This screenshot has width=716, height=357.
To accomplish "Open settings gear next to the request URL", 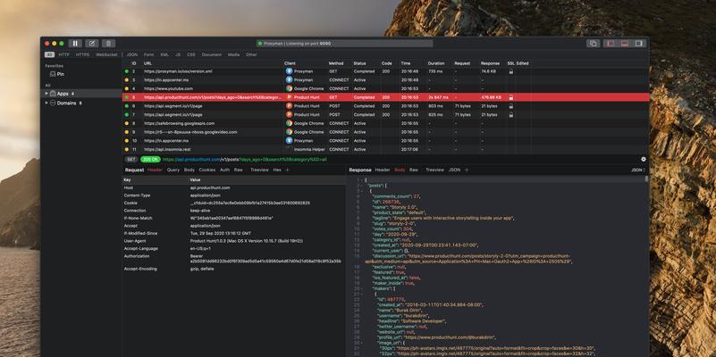I will click(644, 159).
